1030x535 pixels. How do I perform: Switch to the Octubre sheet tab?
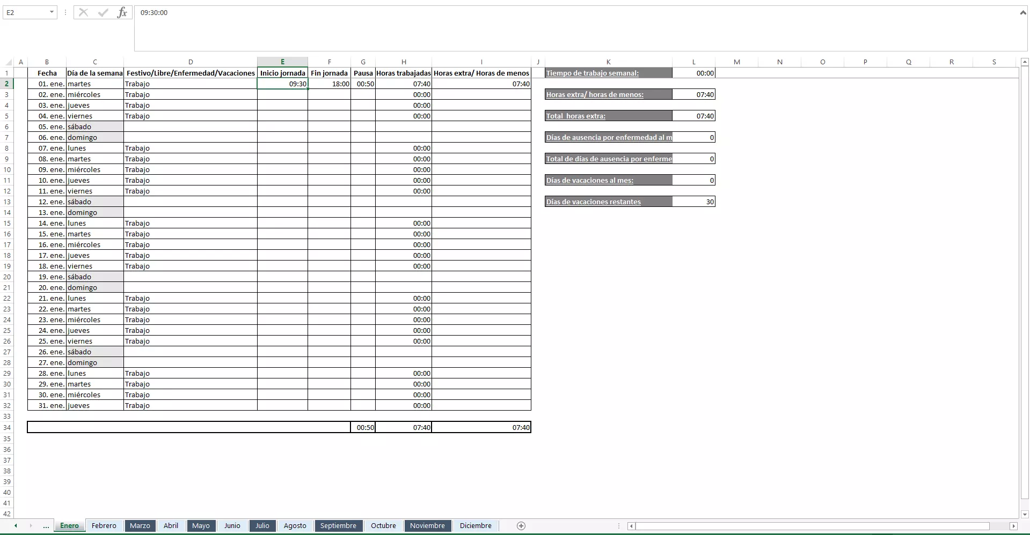coord(383,526)
